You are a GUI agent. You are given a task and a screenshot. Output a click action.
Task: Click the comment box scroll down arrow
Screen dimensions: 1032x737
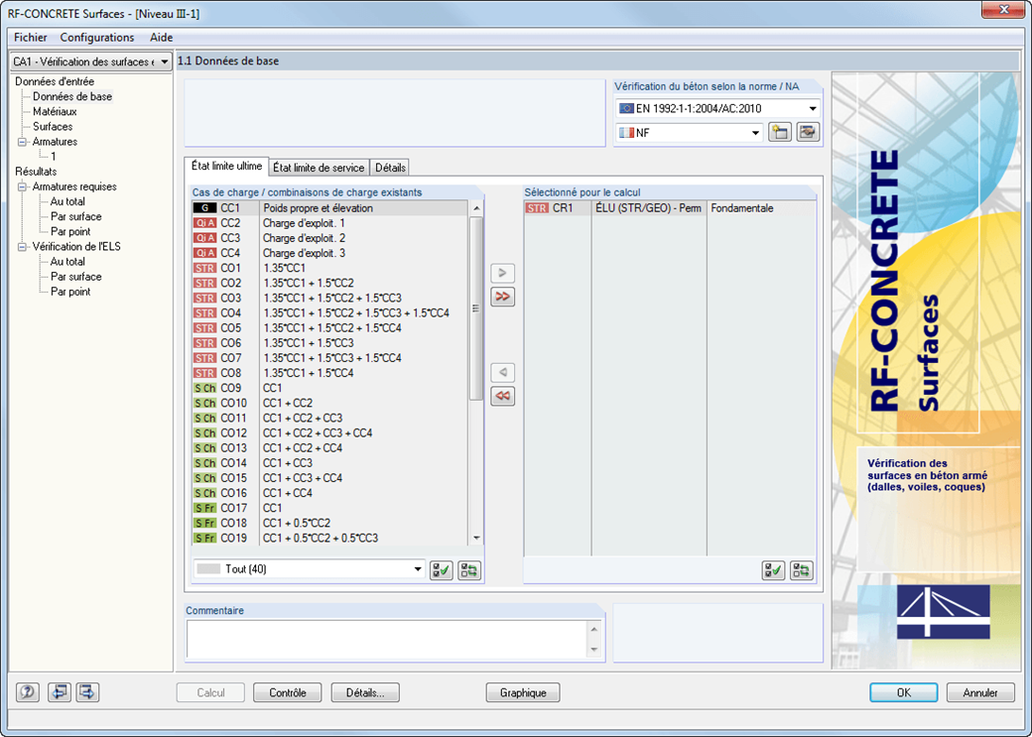tap(594, 650)
